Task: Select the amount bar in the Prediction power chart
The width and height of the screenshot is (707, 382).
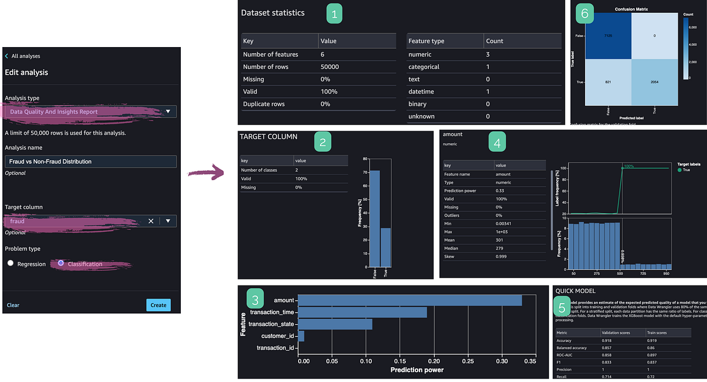Action: (409, 300)
